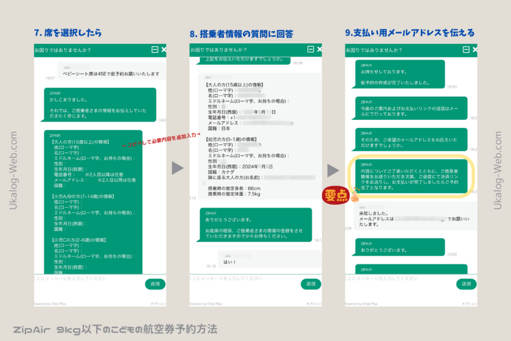Click the gray arrow between steps 8 and 9
Image resolution: width=511 pixels, height=341 pixels.
333,170
